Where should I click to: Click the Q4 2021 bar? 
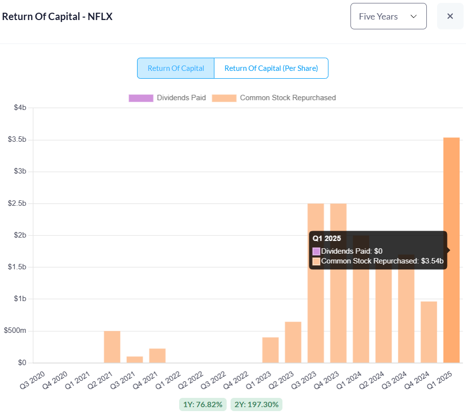point(157,355)
